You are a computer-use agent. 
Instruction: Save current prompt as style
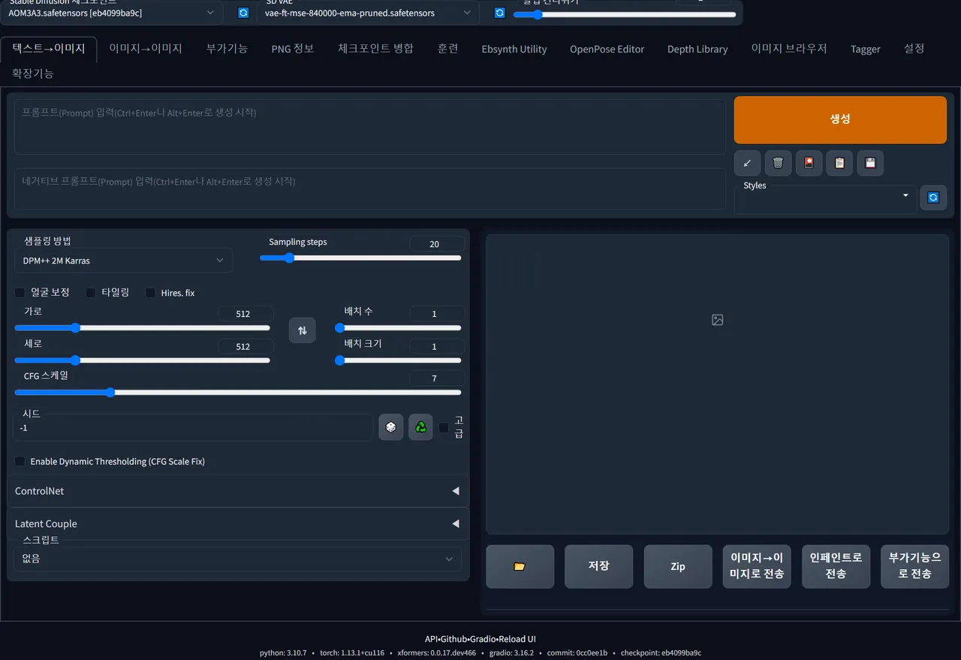coord(870,163)
